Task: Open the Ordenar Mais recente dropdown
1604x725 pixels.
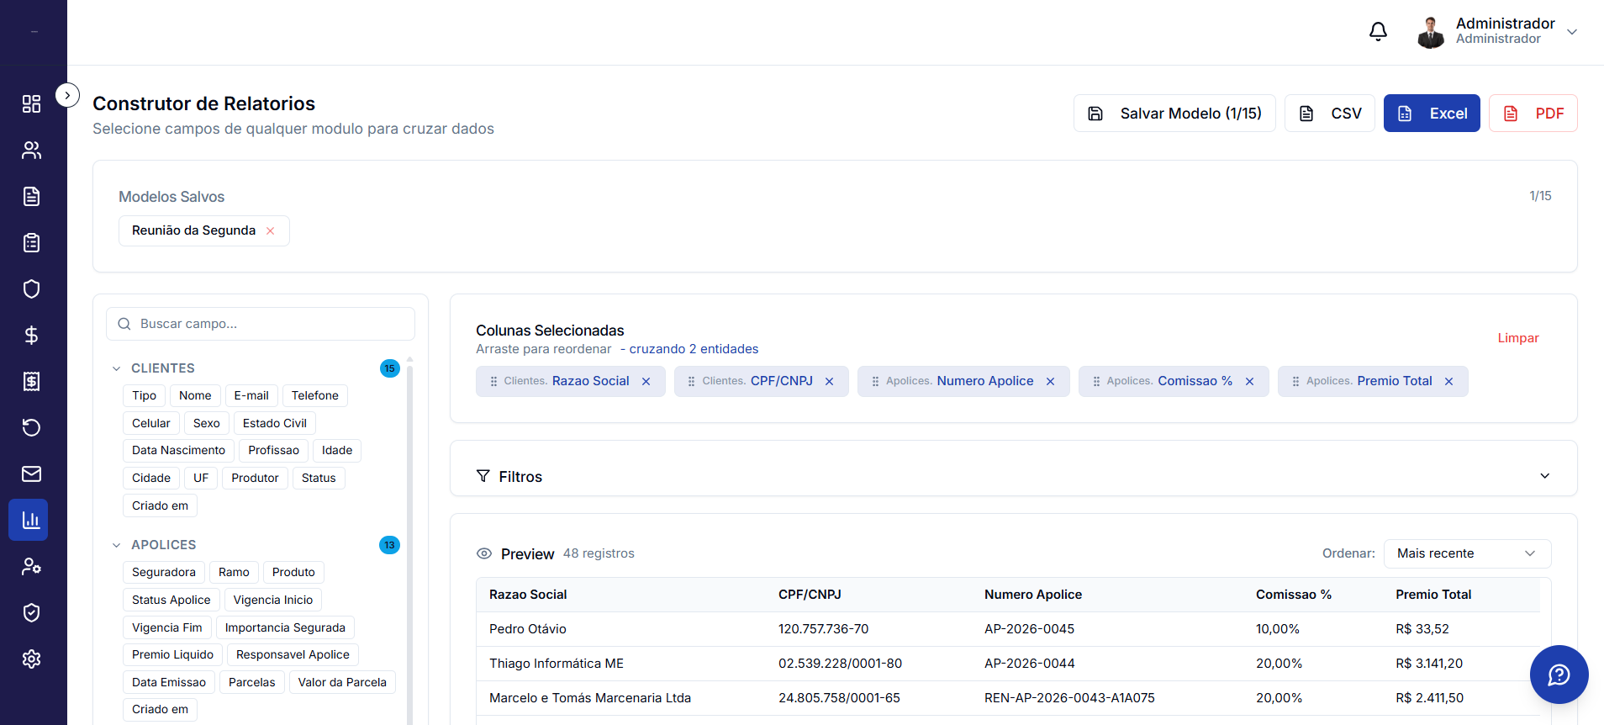Action: pos(1468,553)
